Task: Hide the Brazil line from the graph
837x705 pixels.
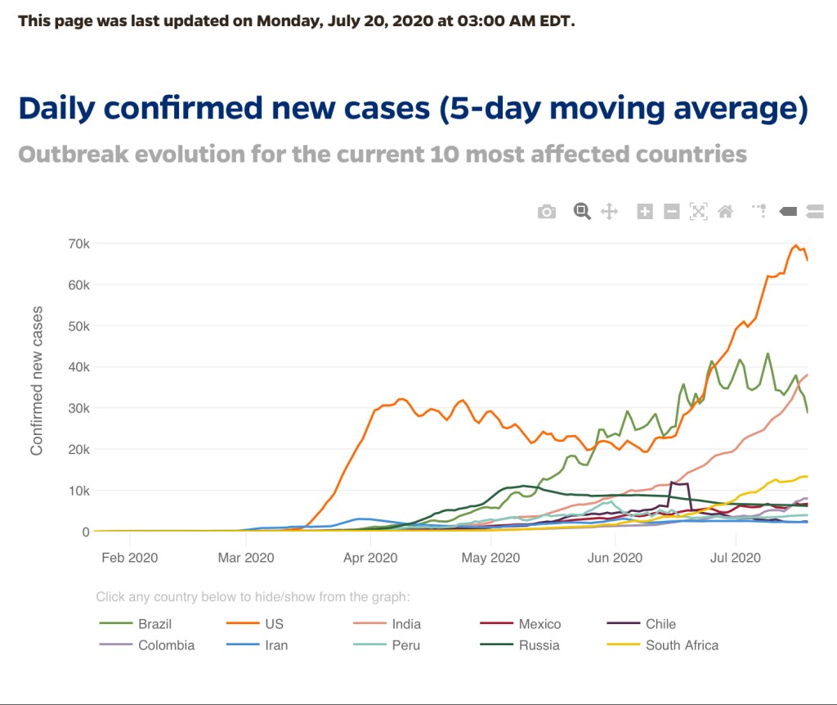Action: tap(154, 624)
